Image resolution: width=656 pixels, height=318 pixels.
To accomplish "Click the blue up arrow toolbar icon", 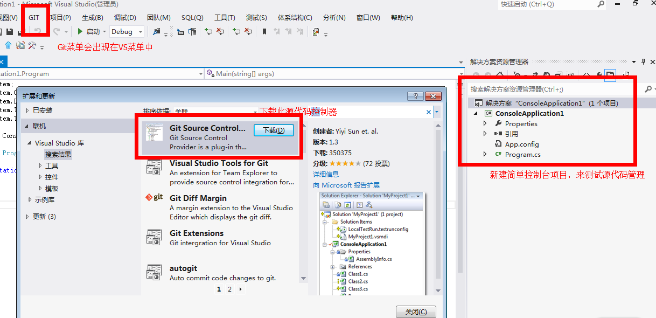I will [8, 45].
